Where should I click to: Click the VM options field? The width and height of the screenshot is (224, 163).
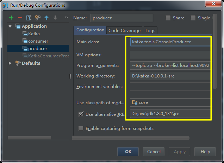[x=170, y=55]
